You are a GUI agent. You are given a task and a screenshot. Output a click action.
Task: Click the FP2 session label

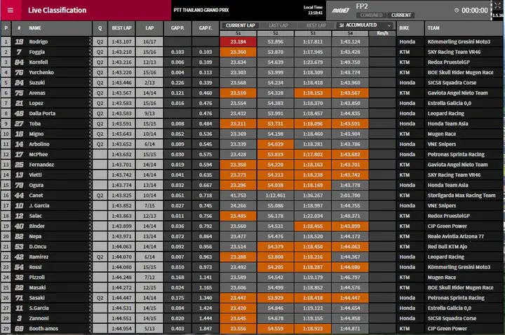pyautogui.click(x=362, y=6)
